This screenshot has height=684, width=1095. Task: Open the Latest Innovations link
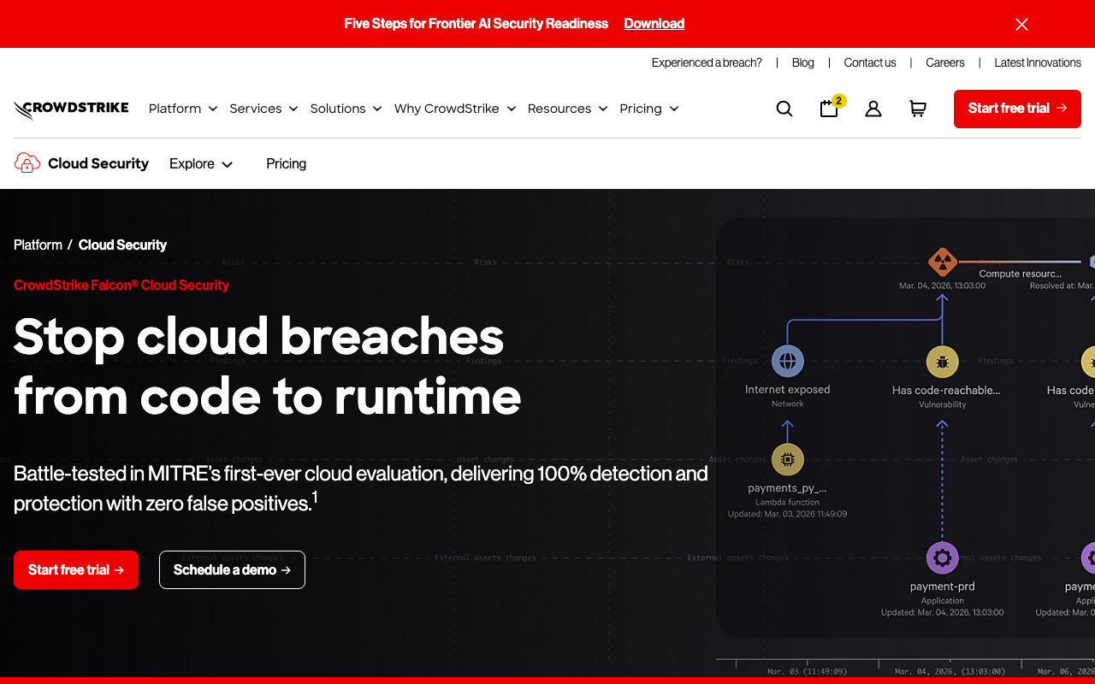click(x=1038, y=62)
